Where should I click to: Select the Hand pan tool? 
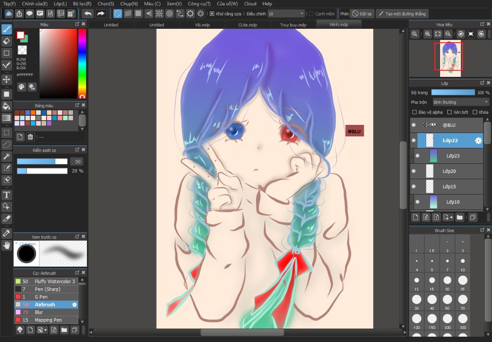[6, 245]
